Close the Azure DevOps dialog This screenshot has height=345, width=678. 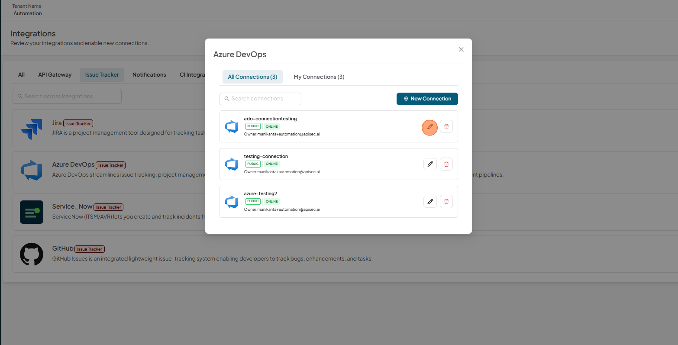pyautogui.click(x=461, y=49)
